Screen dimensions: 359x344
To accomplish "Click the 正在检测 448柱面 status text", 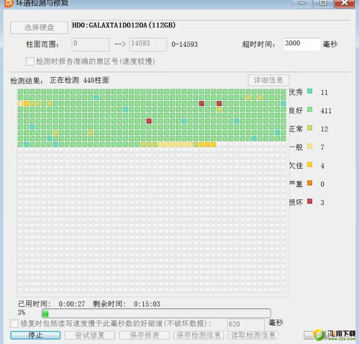I will [79, 80].
